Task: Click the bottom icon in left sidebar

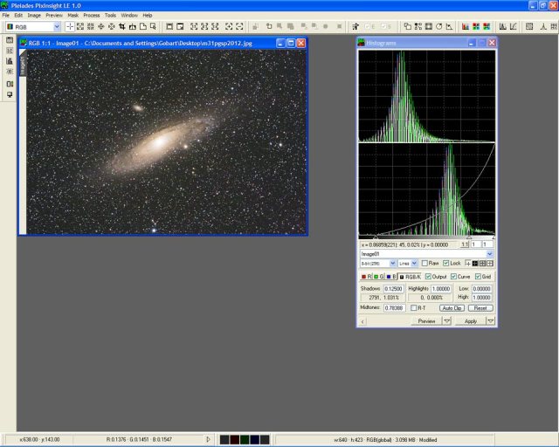Action: (x=10, y=94)
